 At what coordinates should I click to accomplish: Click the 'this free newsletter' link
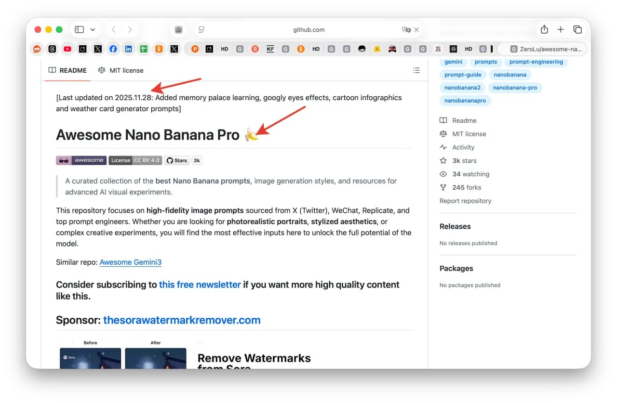tap(200, 285)
